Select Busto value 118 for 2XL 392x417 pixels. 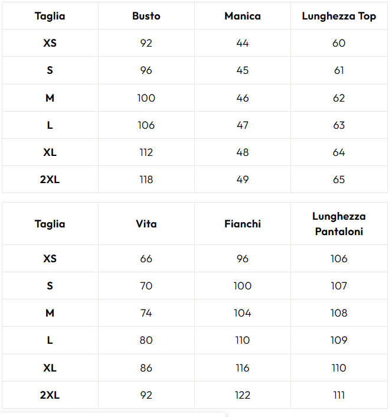click(x=146, y=180)
